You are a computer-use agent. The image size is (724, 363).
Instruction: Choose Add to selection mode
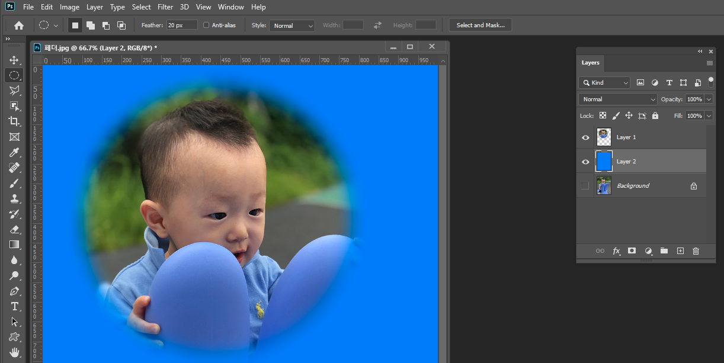tap(91, 25)
